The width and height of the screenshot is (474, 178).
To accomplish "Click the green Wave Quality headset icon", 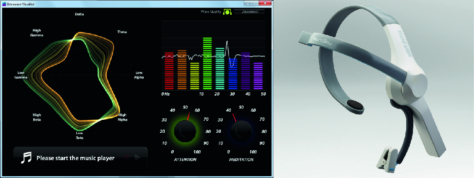I will click(x=227, y=12).
